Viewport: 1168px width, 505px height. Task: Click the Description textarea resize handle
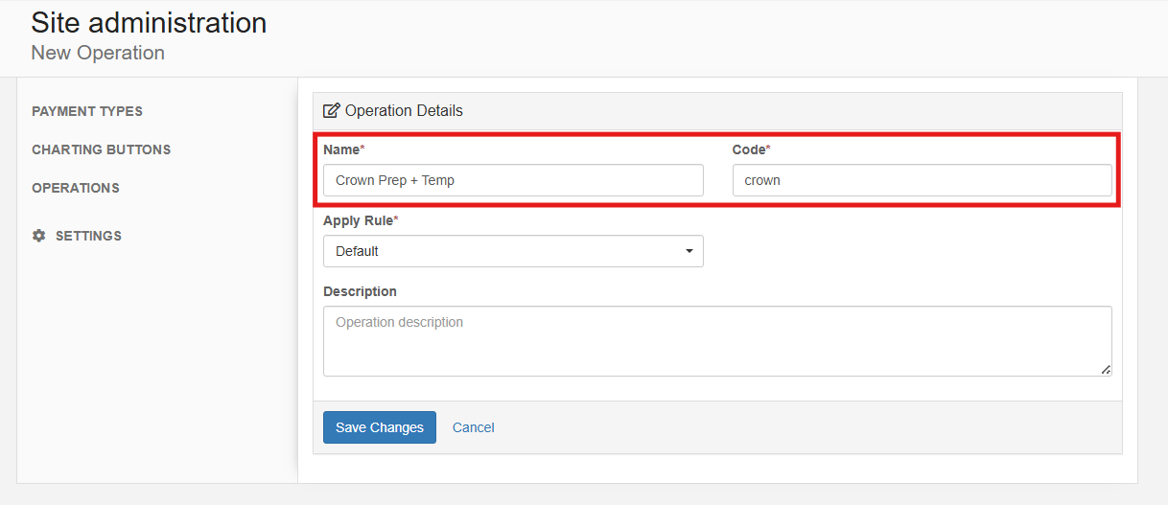click(1106, 370)
